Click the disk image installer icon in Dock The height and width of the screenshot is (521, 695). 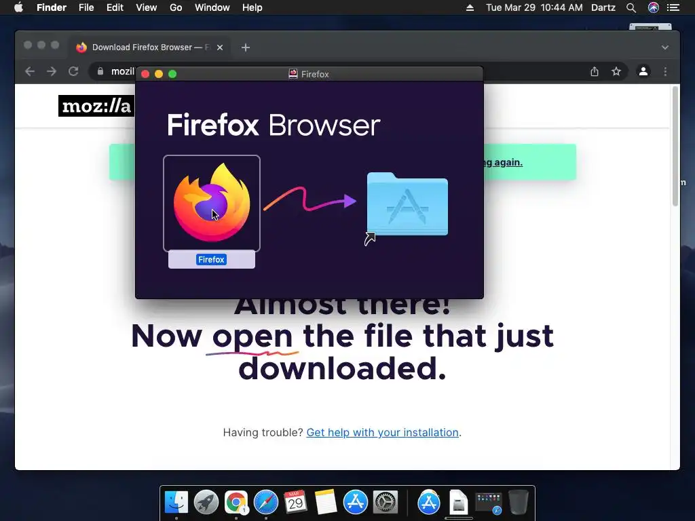click(x=458, y=503)
